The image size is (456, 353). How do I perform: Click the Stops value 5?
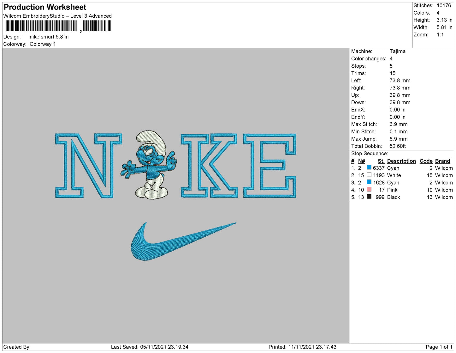(x=391, y=66)
